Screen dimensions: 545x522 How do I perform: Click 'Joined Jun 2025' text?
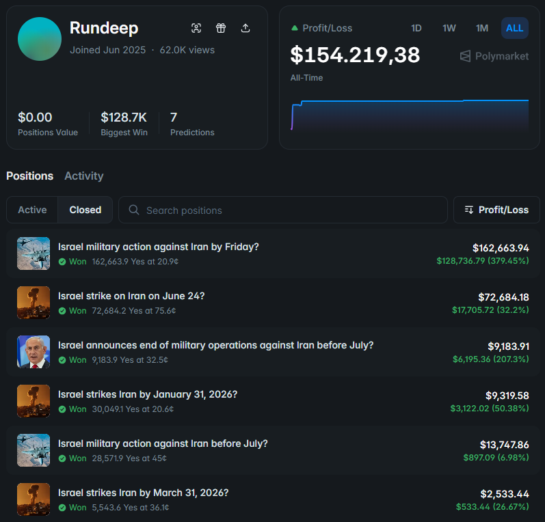(x=108, y=50)
